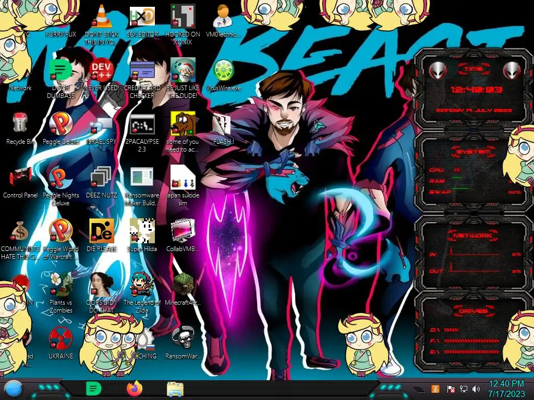Open the green D FOR DUMBASS shortcut
The image size is (534, 400).
pos(60,70)
